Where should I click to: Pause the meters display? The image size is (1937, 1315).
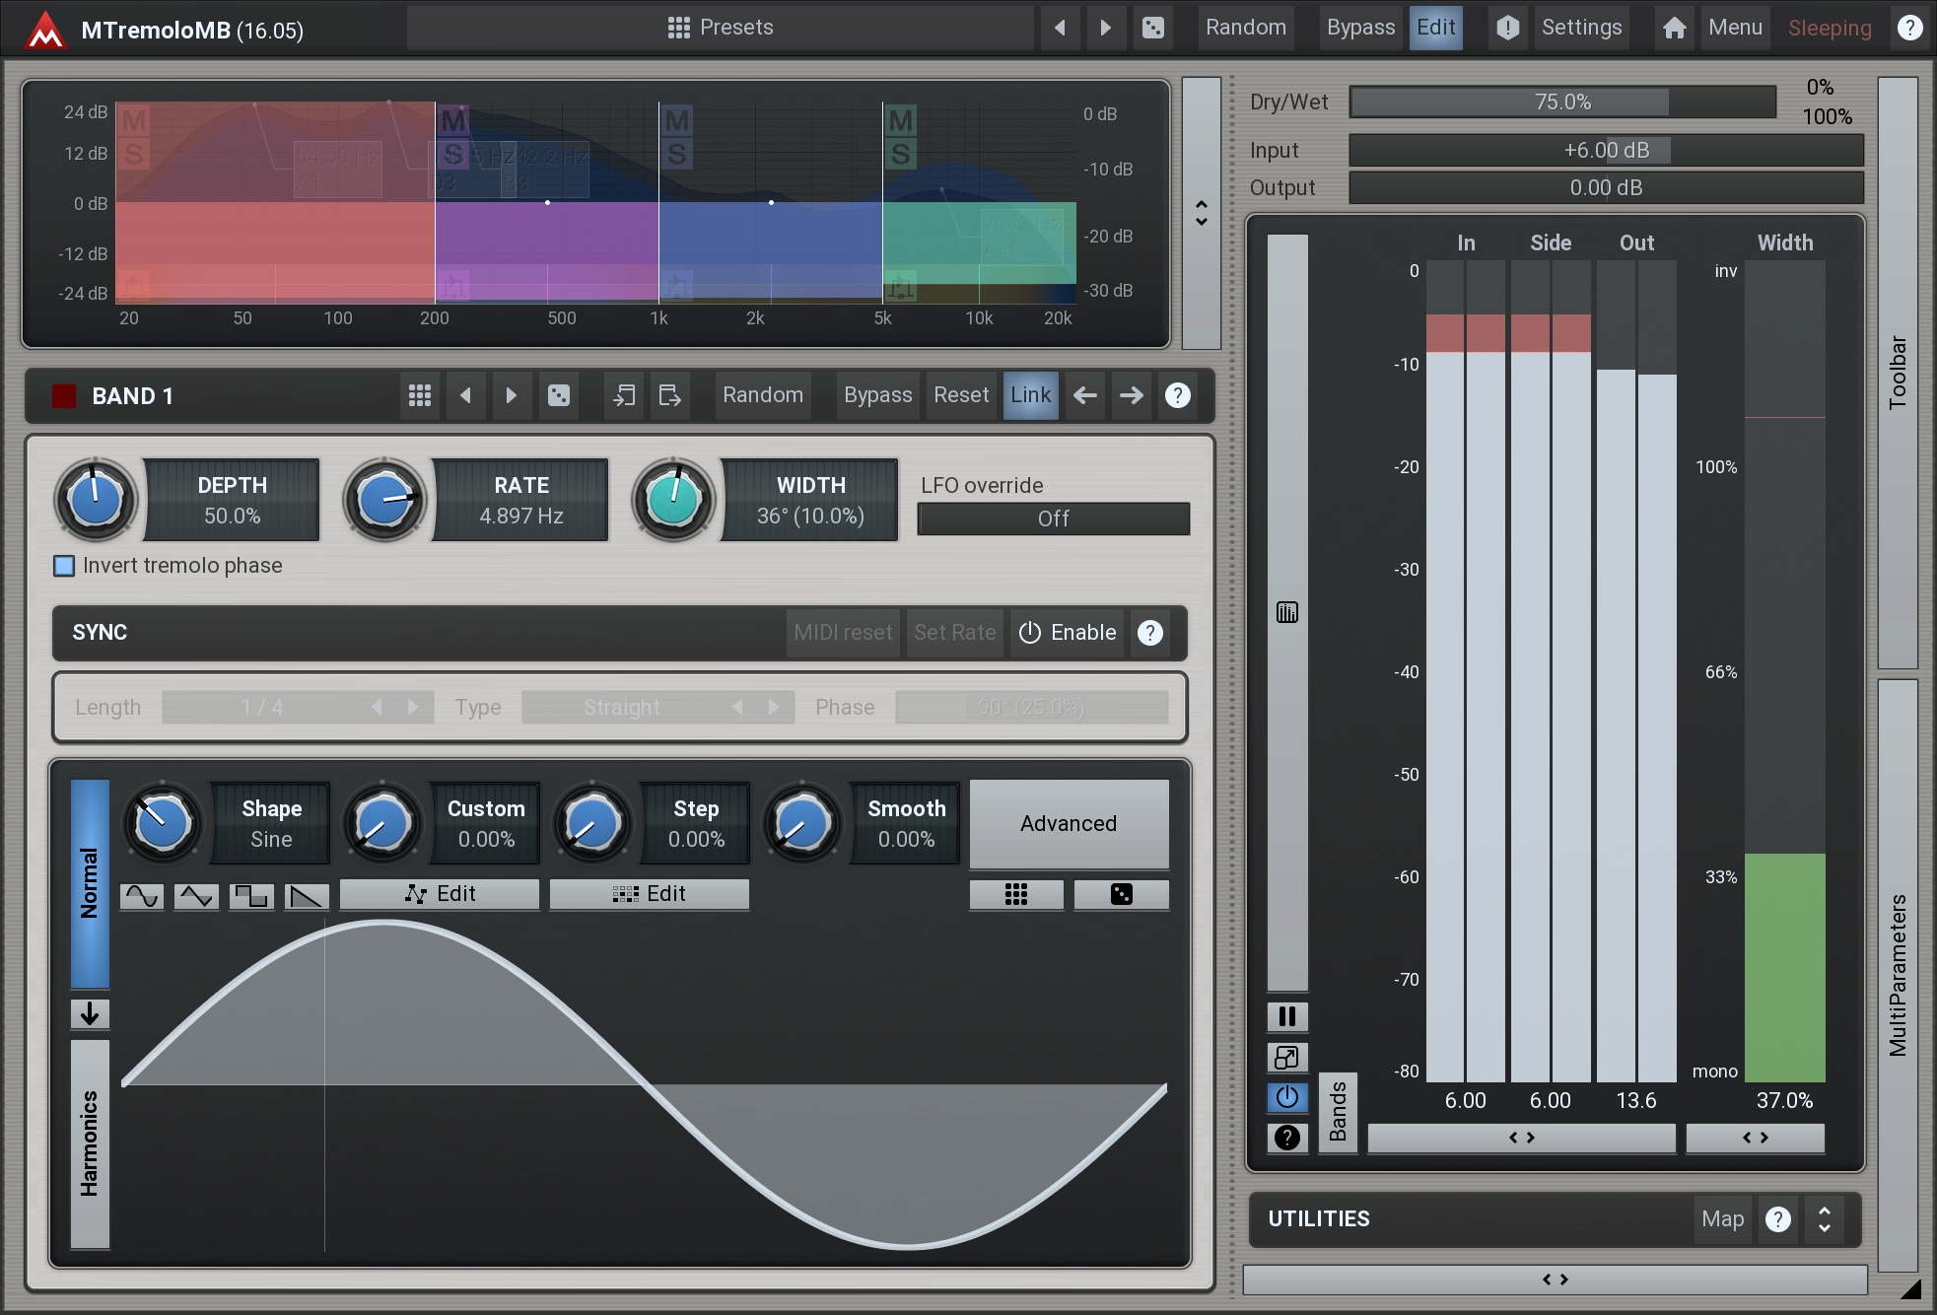(x=1287, y=1016)
